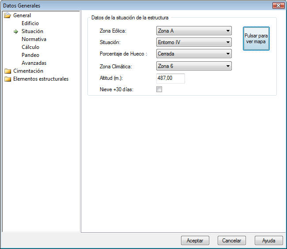Click the Altitud input field

click(170, 78)
